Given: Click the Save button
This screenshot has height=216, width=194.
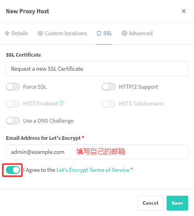Looking at the screenshot, I should [x=177, y=203].
